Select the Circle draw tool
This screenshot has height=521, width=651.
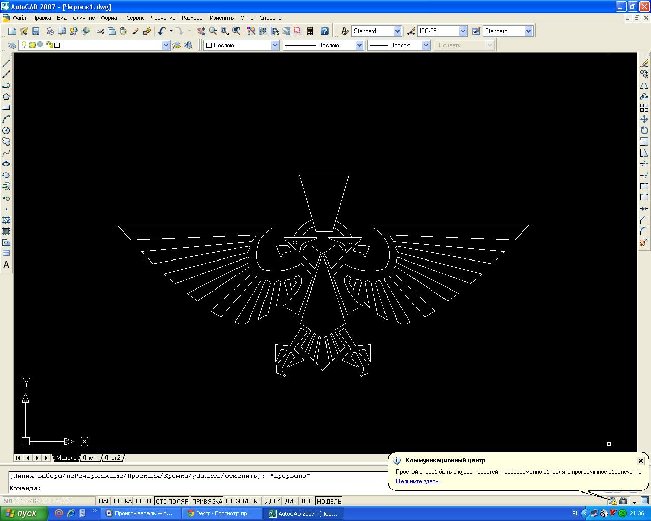pos(6,130)
